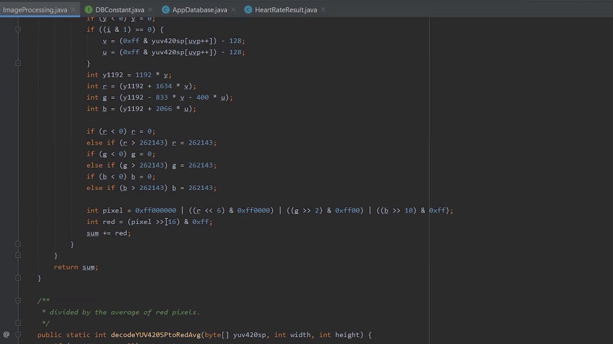Click 'else if (r > 262143) r = 262143;'
The image size is (613, 344).
[151, 143]
